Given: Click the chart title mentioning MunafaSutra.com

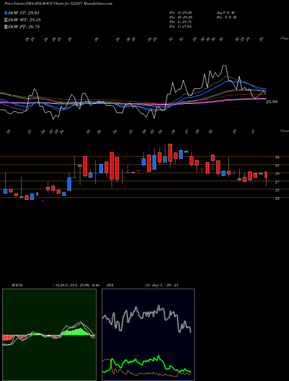Looking at the screenshot, I should click(x=58, y=3).
